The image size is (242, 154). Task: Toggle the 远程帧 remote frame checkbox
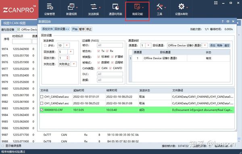[112, 62]
